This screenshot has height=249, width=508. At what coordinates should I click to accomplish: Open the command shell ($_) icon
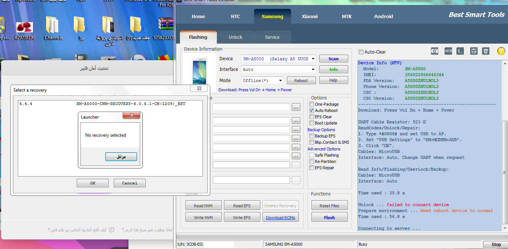pyautogui.click(x=460, y=51)
